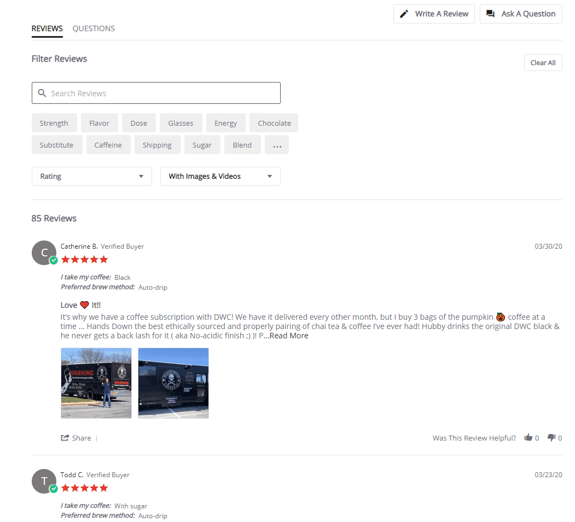Click the fifth star in Todd C.'s rating

[x=103, y=487]
